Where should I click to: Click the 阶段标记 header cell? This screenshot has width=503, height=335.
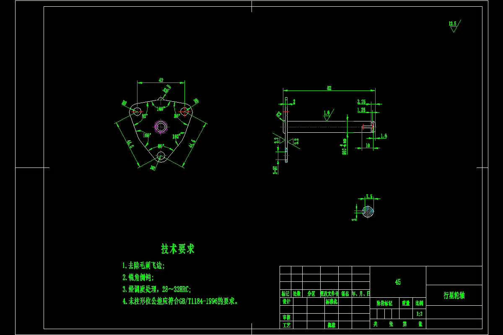384,303
